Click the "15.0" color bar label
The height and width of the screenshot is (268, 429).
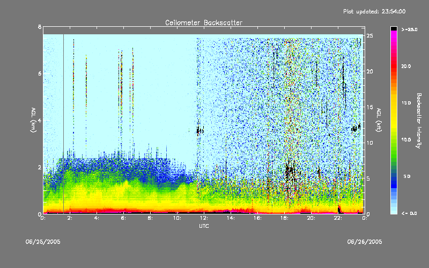click(406, 103)
